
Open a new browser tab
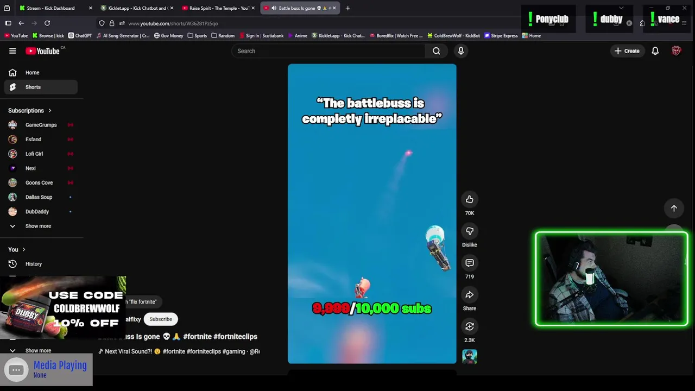[348, 8]
